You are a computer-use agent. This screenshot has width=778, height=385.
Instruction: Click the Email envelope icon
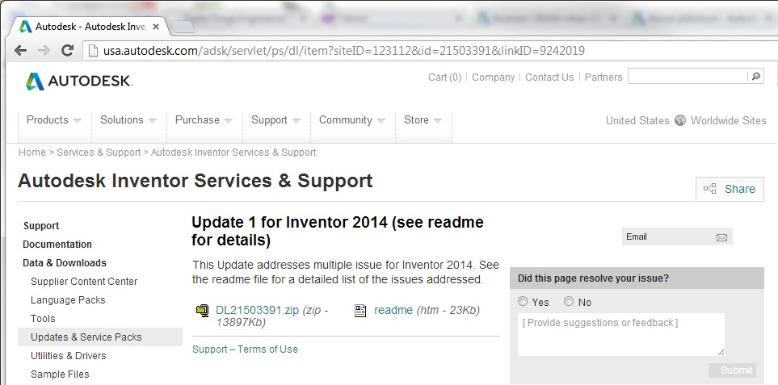click(x=721, y=238)
